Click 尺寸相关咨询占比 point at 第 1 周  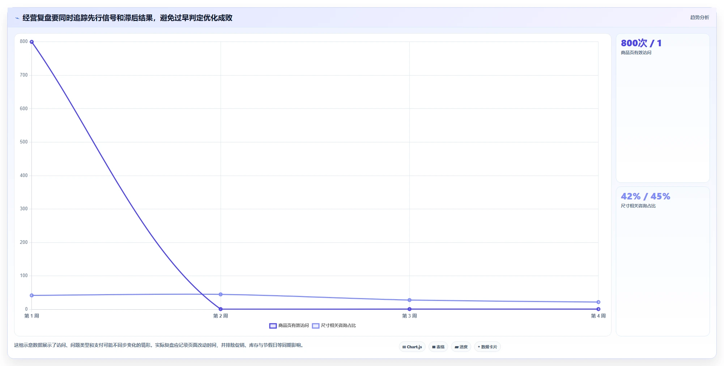[32, 296]
